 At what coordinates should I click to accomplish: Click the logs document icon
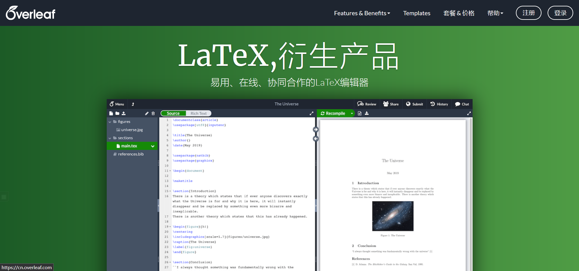pyautogui.click(x=360, y=113)
